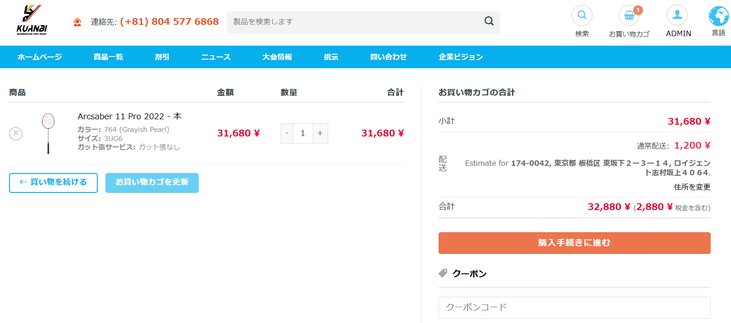Click the quantity number field
The image size is (731, 323).
point(303,133)
